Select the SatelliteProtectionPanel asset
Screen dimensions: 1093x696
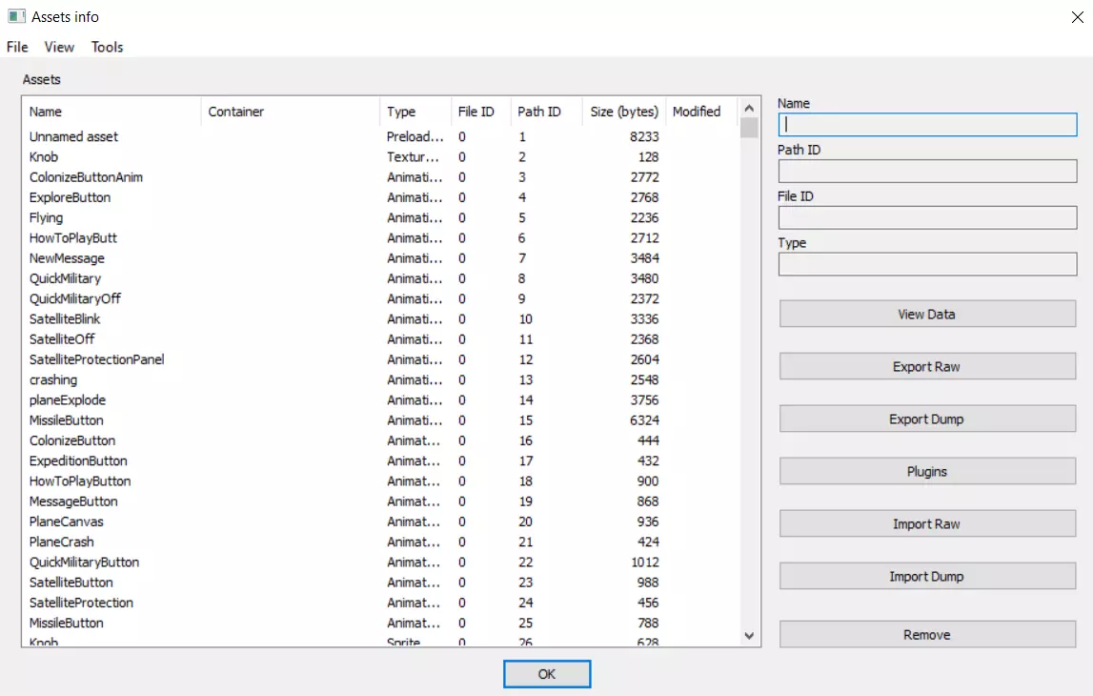pyautogui.click(x=96, y=359)
